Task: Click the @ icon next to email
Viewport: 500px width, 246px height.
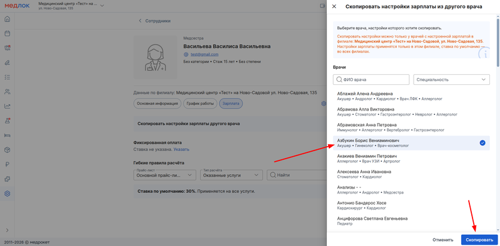Action: [186, 54]
